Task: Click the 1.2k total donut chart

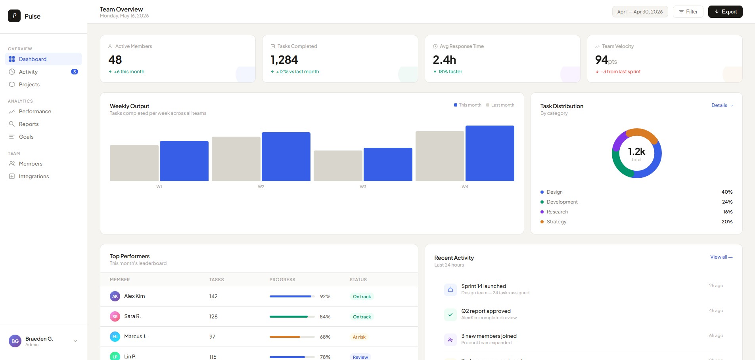Action: (636, 153)
